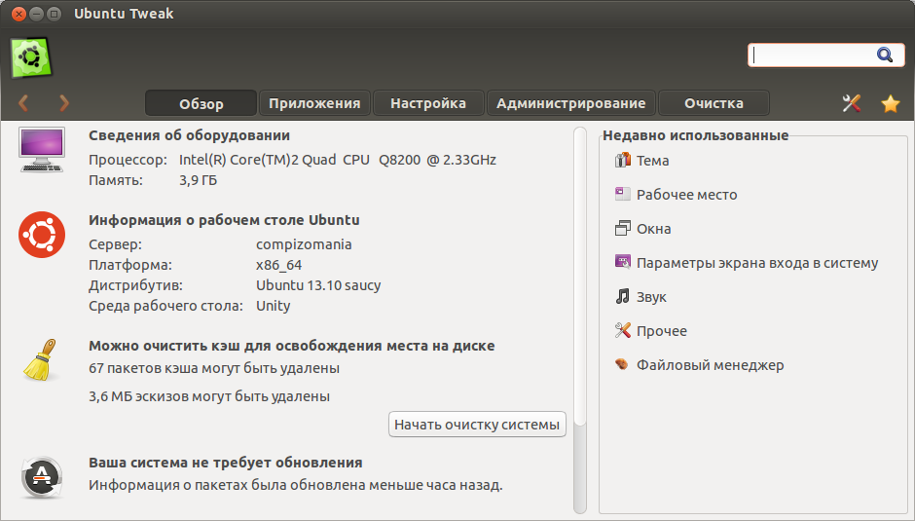Click memory value '3,9 ГБ'
The height and width of the screenshot is (521, 915).
pyautogui.click(x=198, y=180)
